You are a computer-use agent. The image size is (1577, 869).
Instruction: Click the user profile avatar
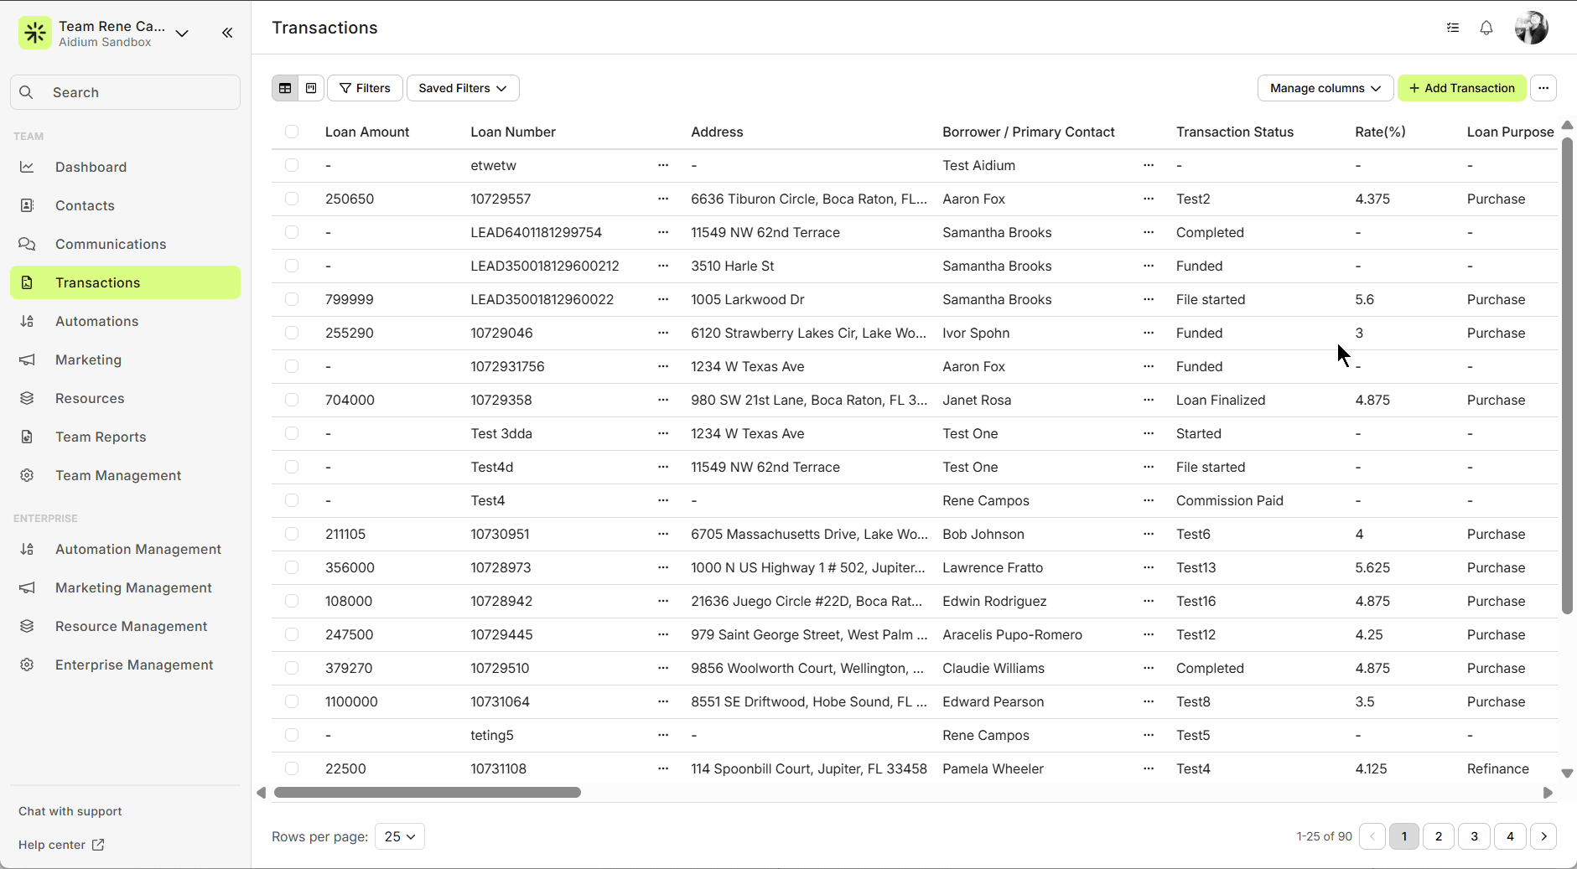click(1531, 28)
